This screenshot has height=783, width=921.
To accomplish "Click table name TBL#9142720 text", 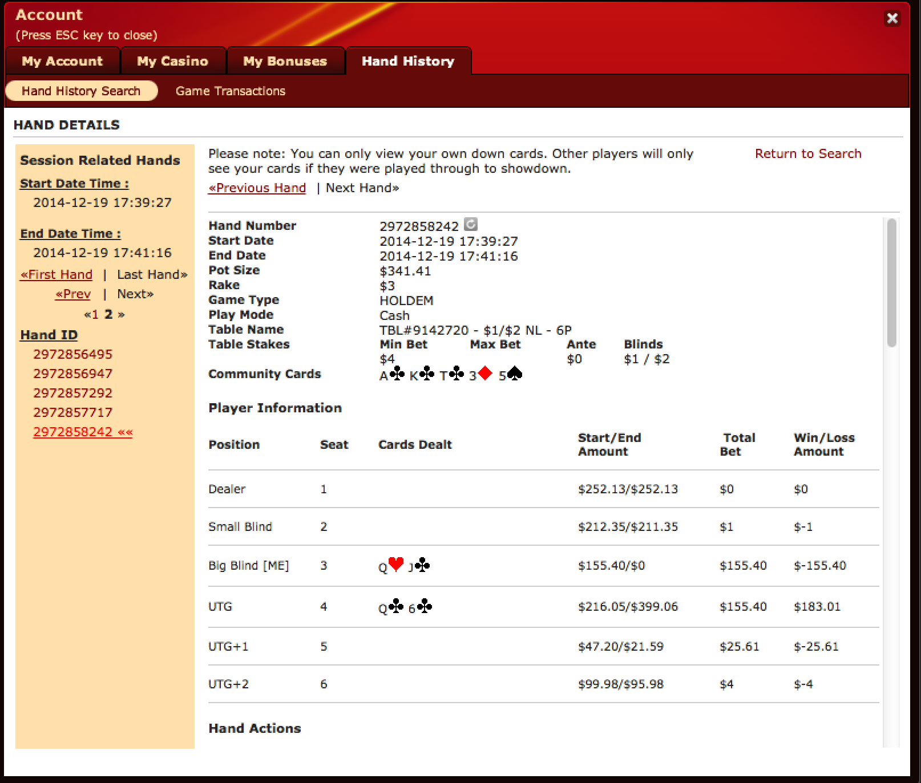I will [475, 330].
